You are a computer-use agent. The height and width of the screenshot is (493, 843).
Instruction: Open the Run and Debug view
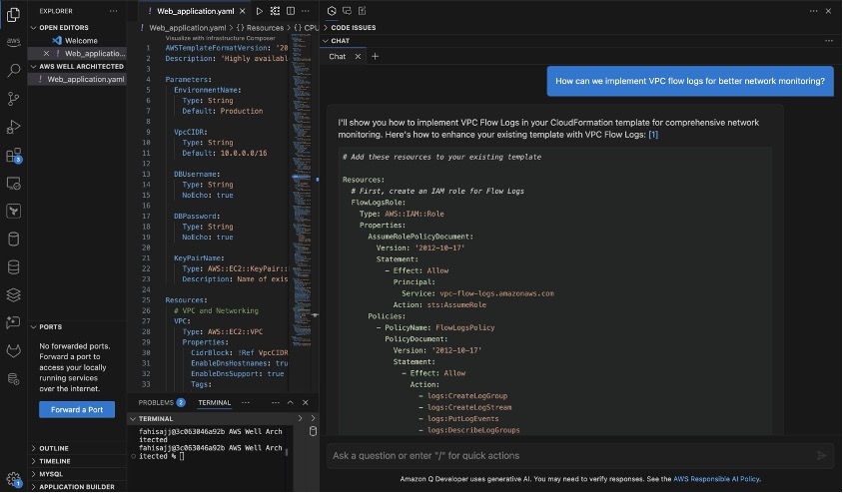(13, 127)
